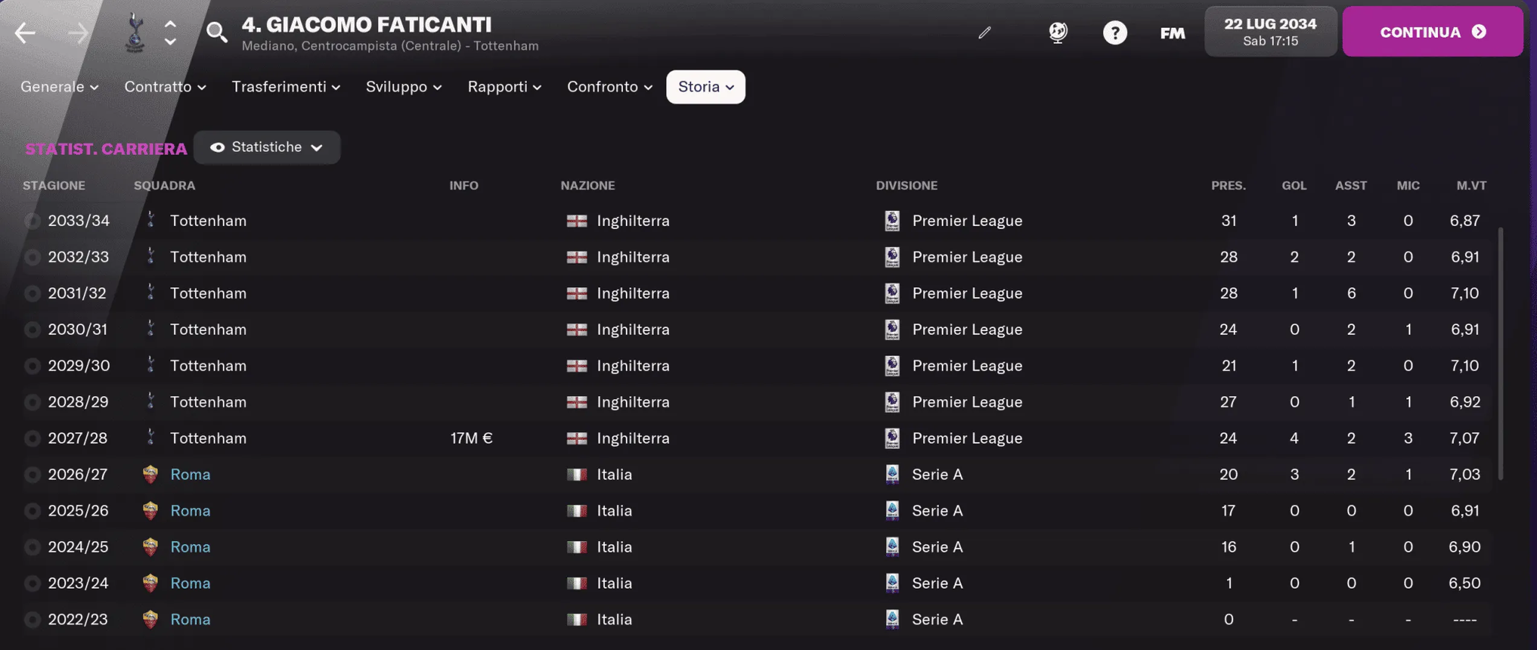Click the Serie A icon next to 2026/27
This screenshot has height=650, width=1537.
(x=893, y=474)
